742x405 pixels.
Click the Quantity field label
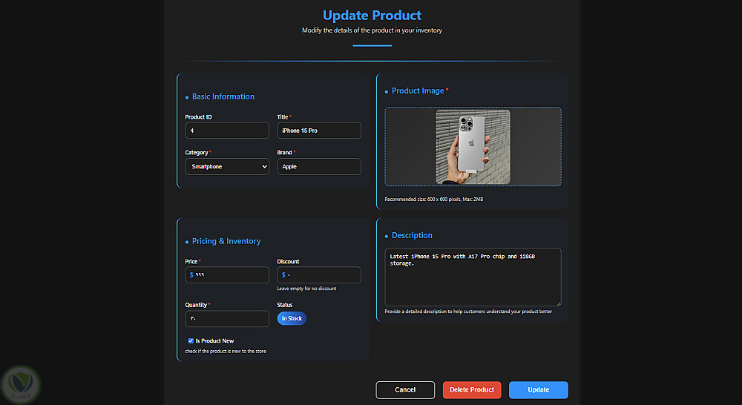tap(196, 305)
